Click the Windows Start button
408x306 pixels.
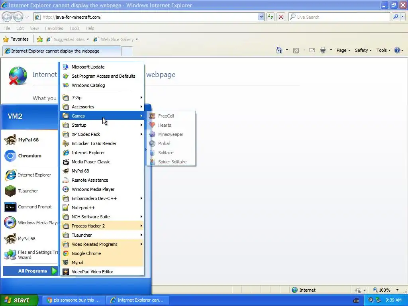coord(19,300)
